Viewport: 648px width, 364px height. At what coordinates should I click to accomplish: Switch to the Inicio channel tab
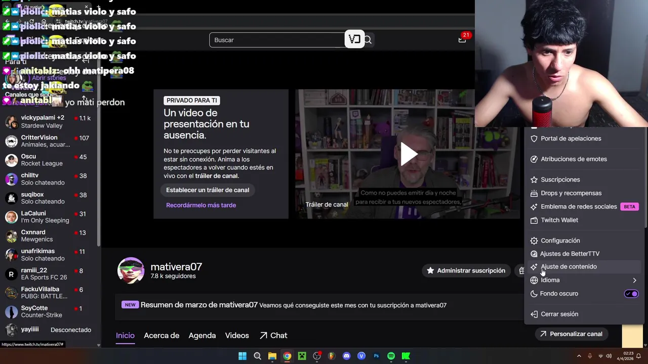[x=125, y=336]
